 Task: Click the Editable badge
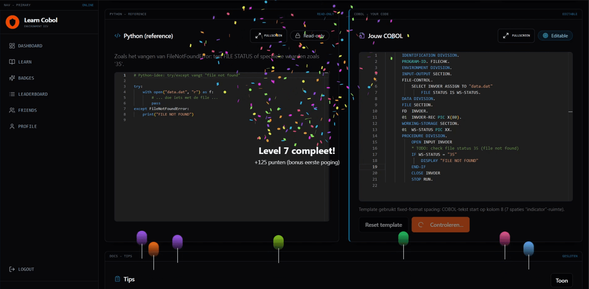tap(555, 36)
